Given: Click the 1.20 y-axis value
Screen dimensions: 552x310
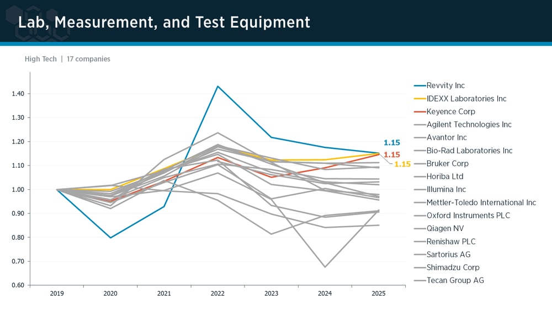Looking at the screenshot, I should coord(18,141).
